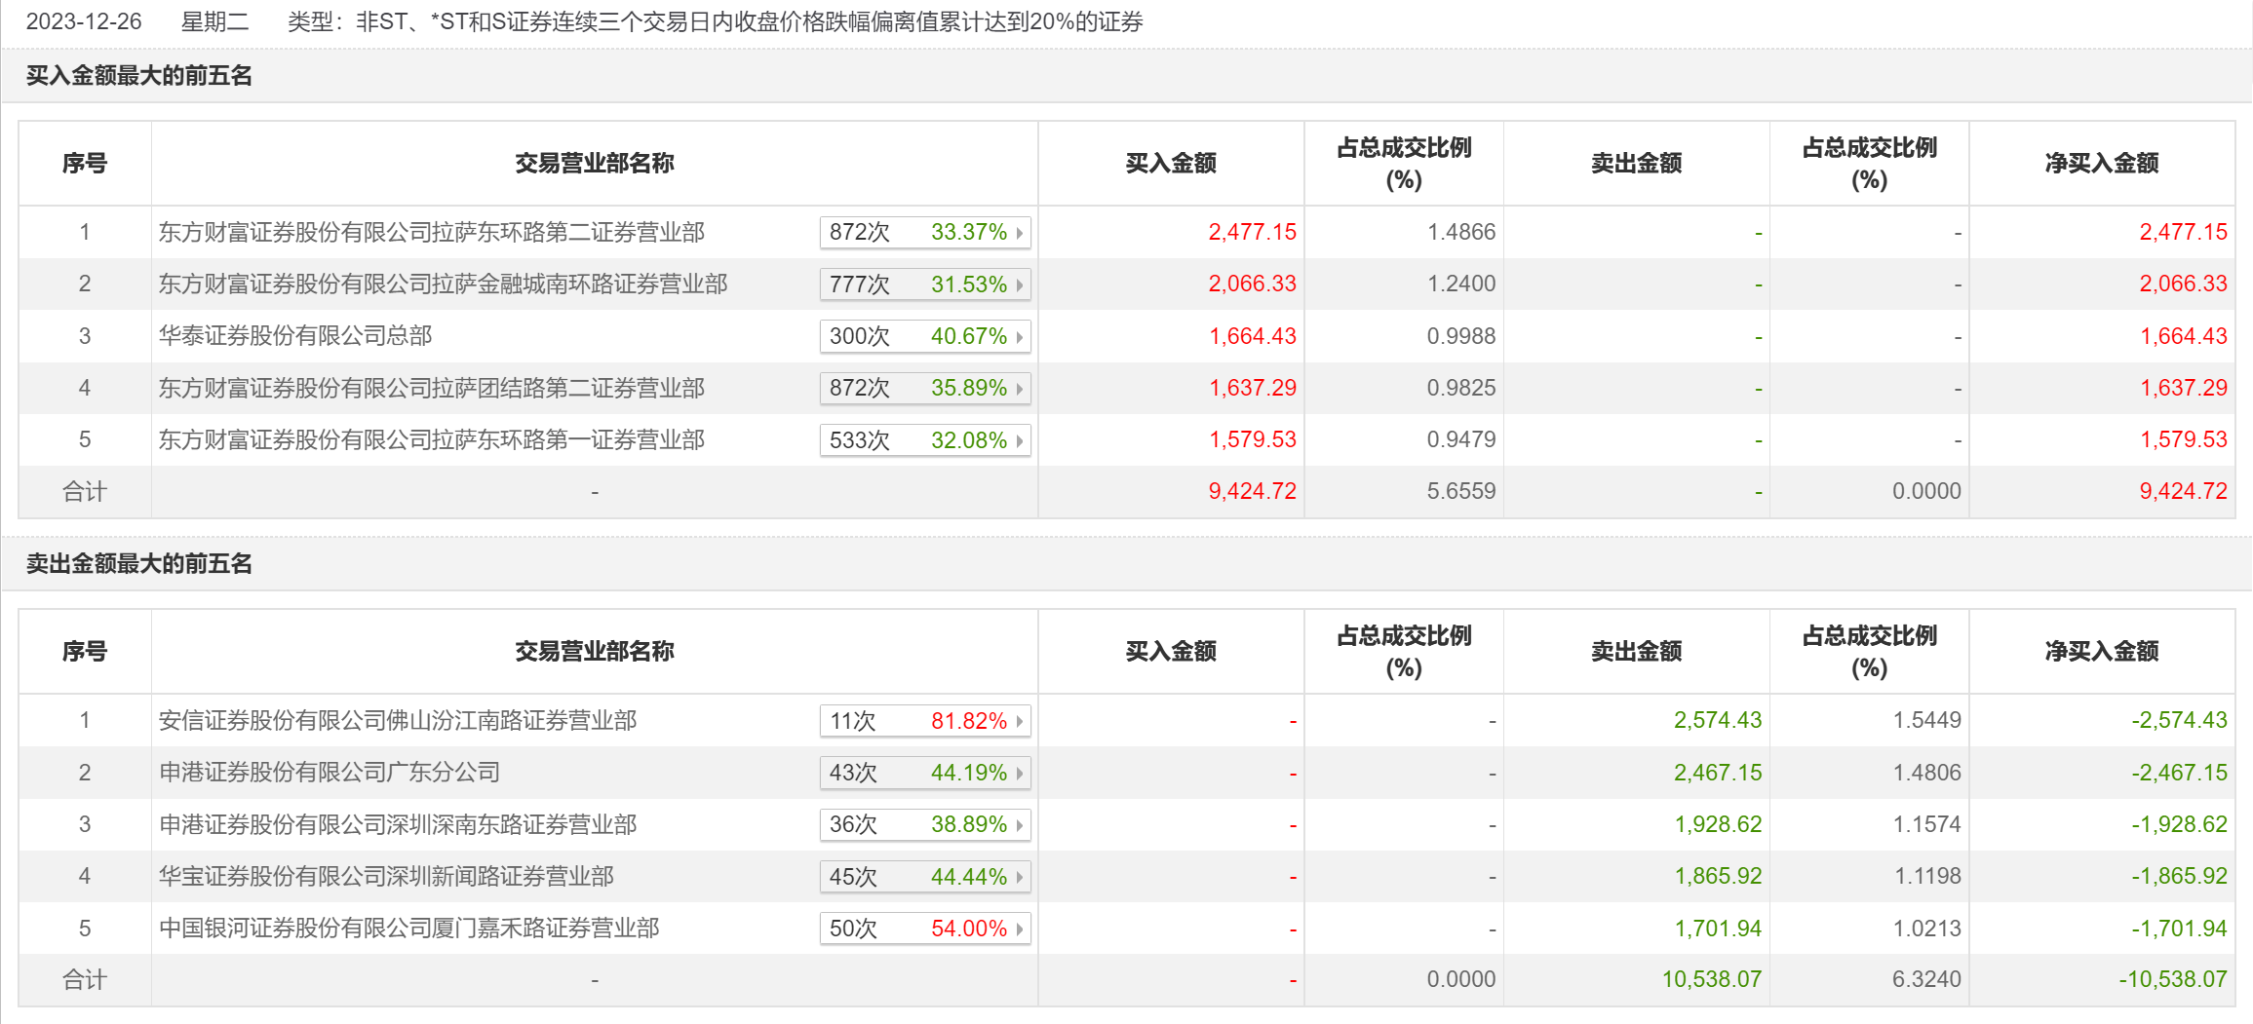Image resolution: width=2253 pixels, height=1024 pixels.
Task: Expand the 11次 81.82% stats box
Action: (x=925, y=721)
